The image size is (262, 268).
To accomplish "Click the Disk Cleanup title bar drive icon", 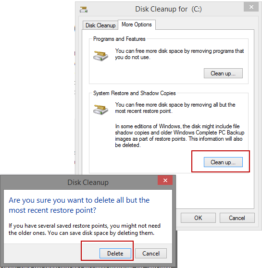I will 84,10.
